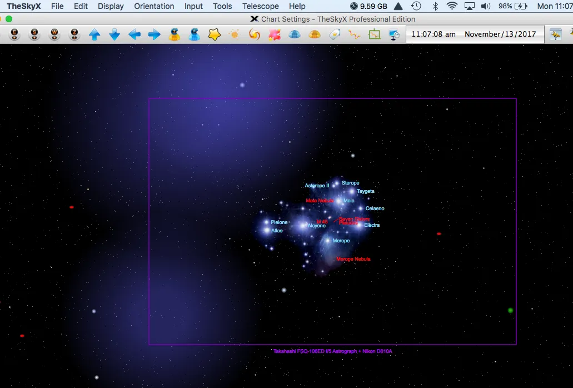Toggle the sun/variable star icon
Image resolution: width=573 pixels, height=388 pixels.
click(x=234, y=34)
